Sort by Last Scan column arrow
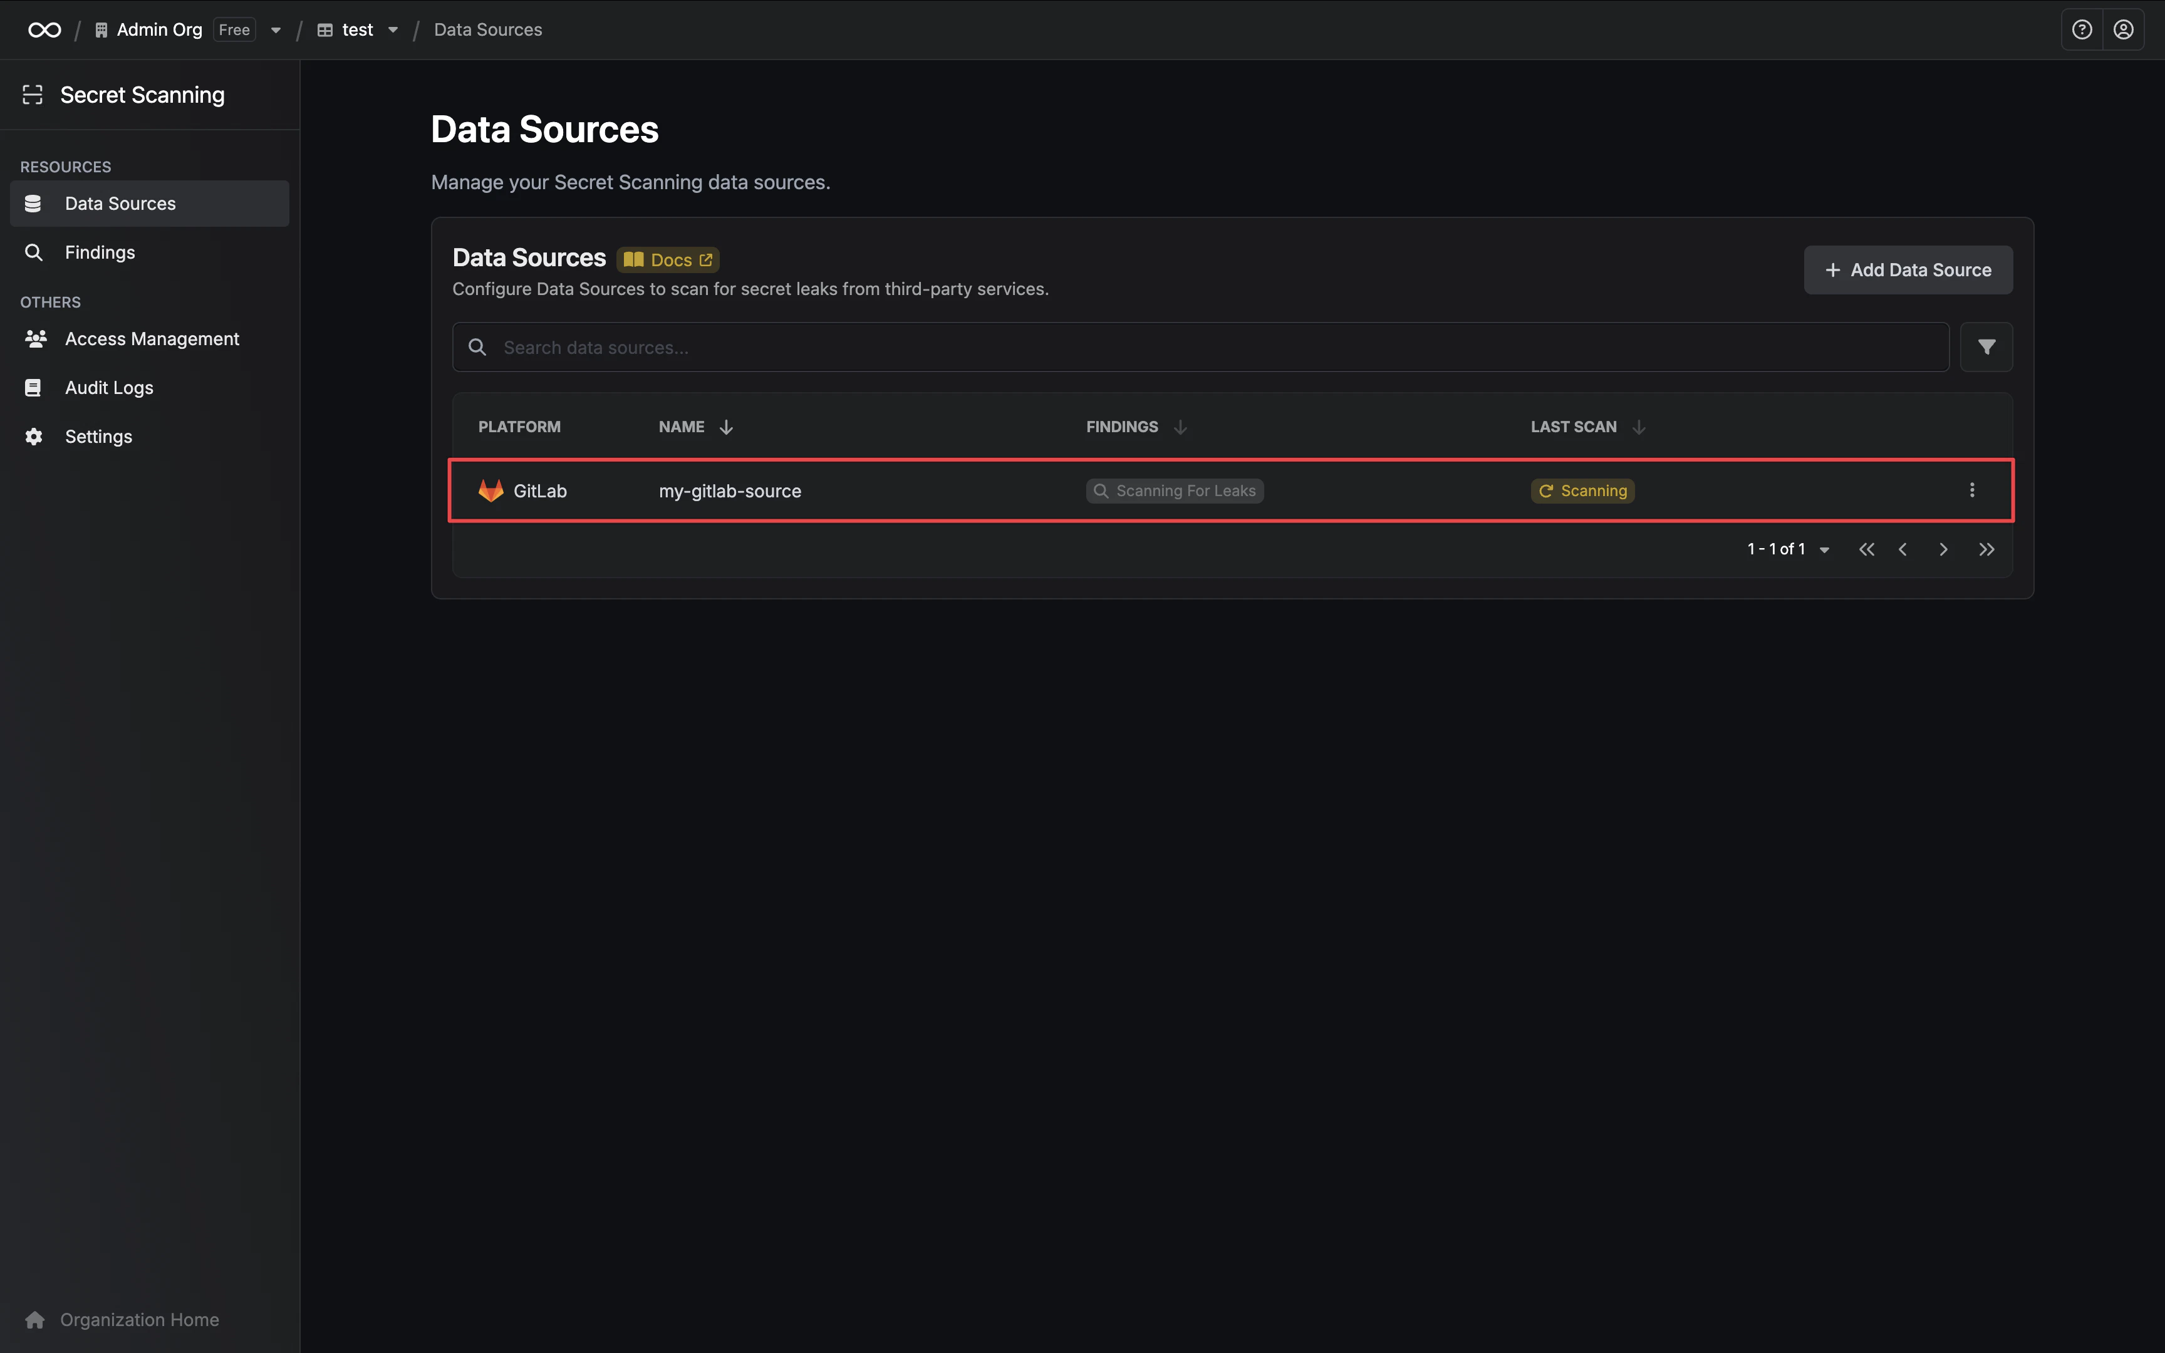 click(x=1639, y=427)
